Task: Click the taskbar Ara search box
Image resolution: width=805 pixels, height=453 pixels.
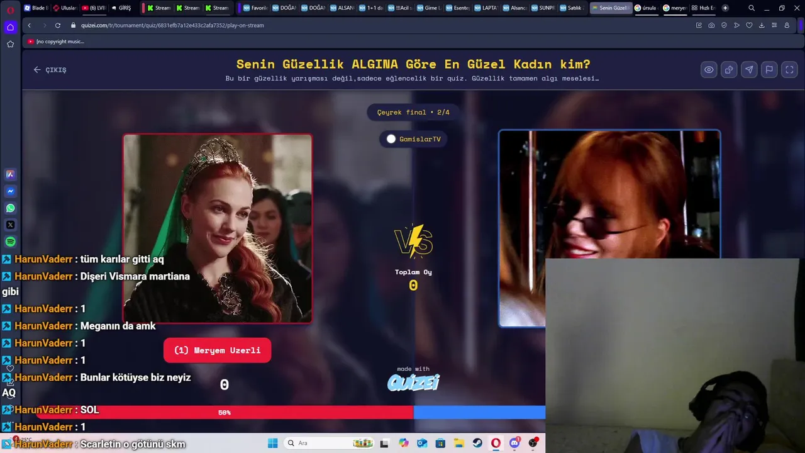Action: [330, 443]
